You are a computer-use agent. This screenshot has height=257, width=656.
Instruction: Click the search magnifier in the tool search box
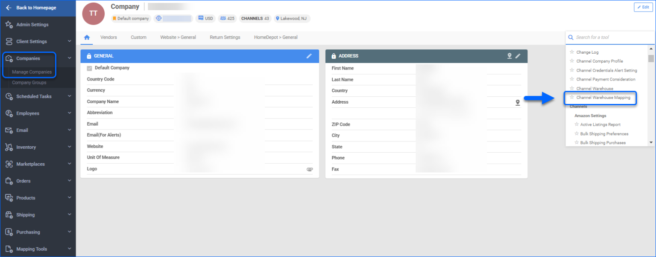coord(571,37)
